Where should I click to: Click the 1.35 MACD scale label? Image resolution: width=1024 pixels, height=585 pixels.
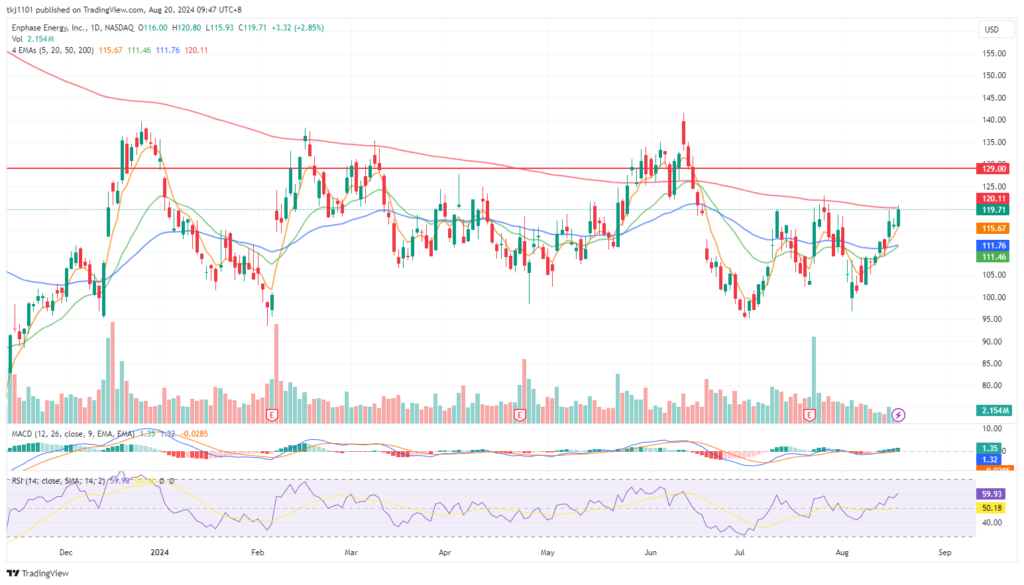989,449
